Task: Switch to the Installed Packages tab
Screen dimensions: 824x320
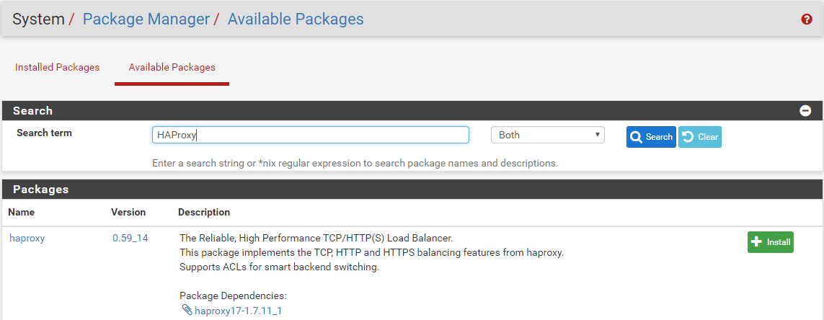Action: (58, 67)
